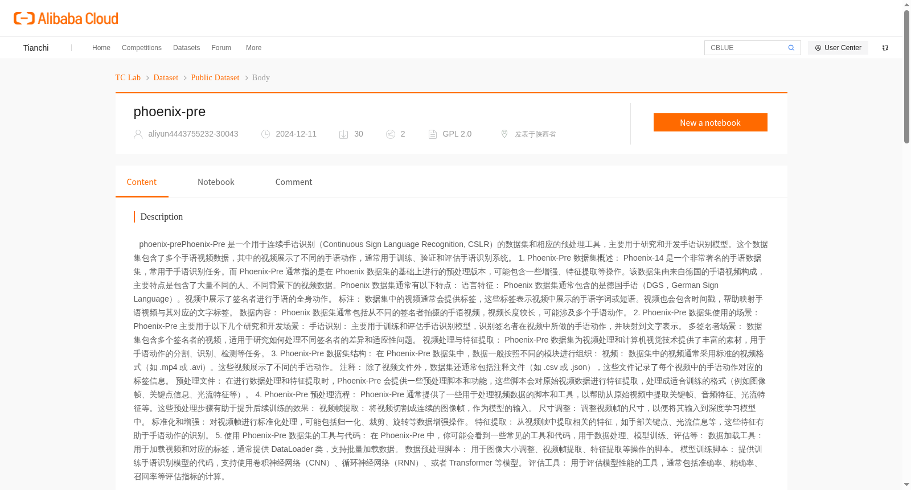Click the Body breadcrumb text
Image resolution: width=911 pixels, height=490 pixels.
(x=261, y=77)
